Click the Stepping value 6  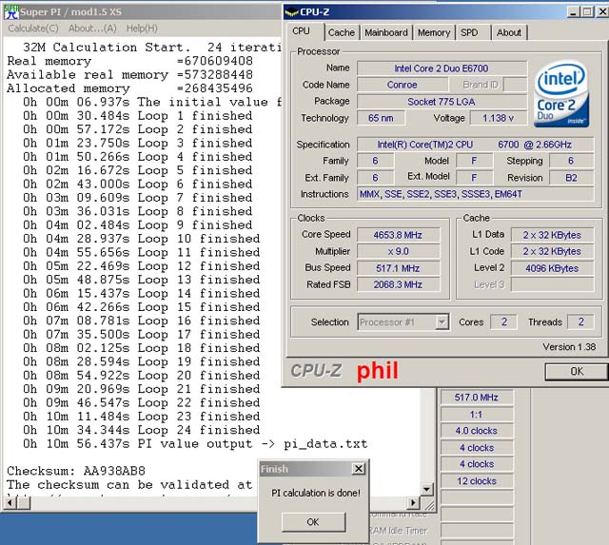click(x=571, y=161)
